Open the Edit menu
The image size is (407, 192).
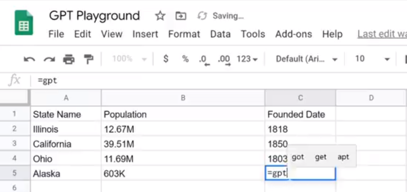pyautogui.click(x=83, y=34)
